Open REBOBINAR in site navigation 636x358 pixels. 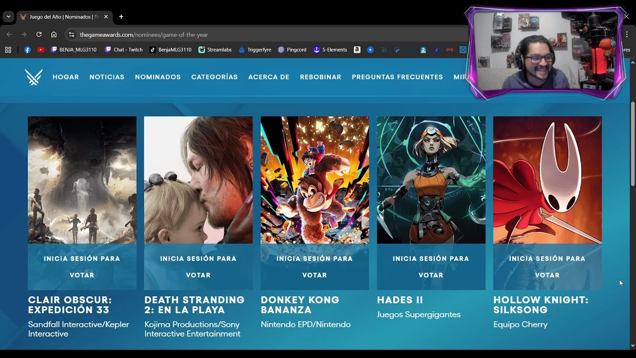point(320,77)
